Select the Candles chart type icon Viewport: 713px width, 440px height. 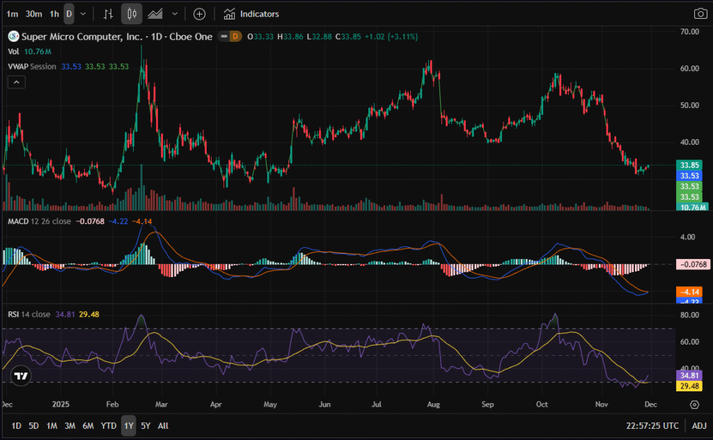(132, 14)
